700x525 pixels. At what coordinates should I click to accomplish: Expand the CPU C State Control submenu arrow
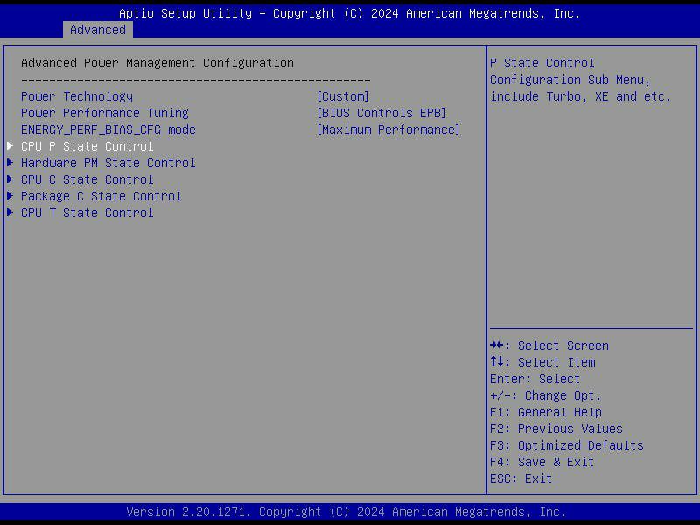pyautogui.click(x=10, y=179)
